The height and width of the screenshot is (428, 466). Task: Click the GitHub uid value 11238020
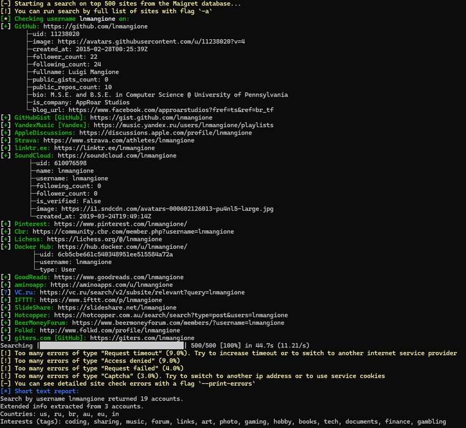click(x=65, y=34)
